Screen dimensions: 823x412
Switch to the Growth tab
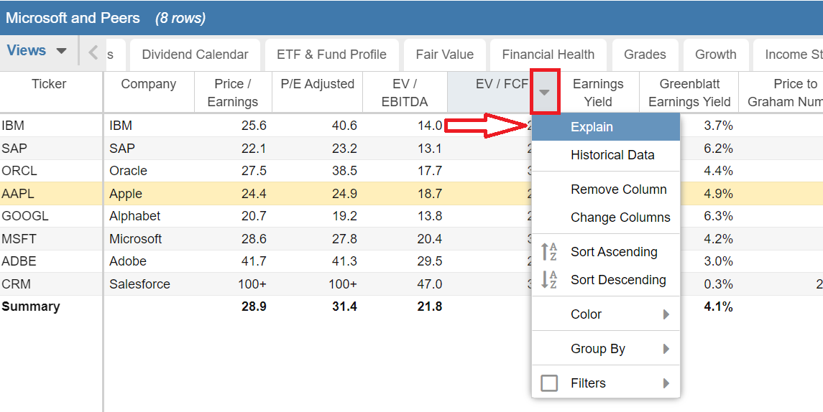pyautogui.click(x=715, y=55)
